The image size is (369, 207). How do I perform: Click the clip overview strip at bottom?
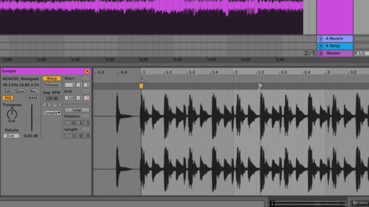(x=308, y=203)
